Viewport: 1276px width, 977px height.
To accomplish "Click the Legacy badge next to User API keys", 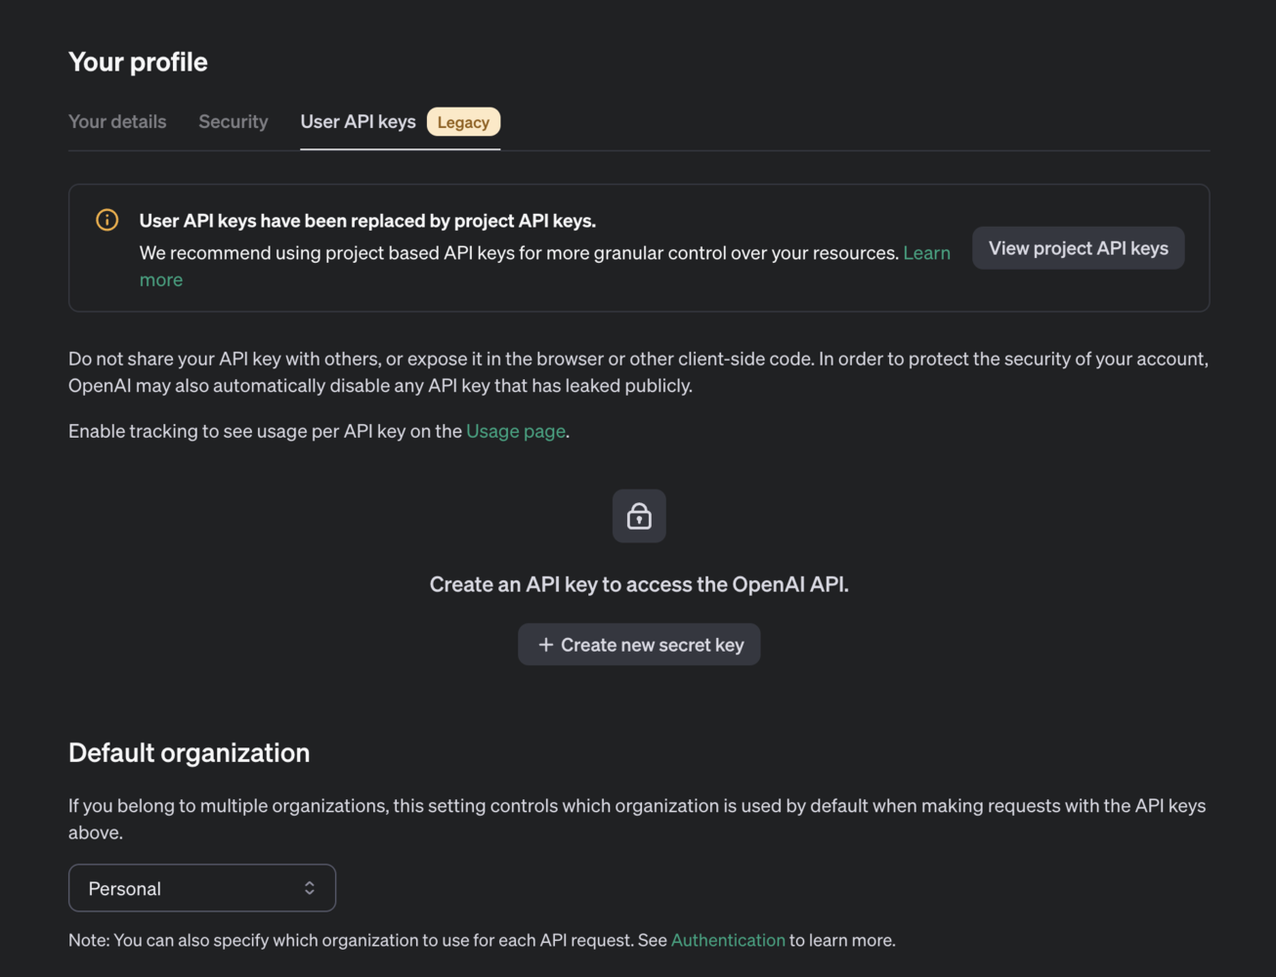I will coord(463,122).
